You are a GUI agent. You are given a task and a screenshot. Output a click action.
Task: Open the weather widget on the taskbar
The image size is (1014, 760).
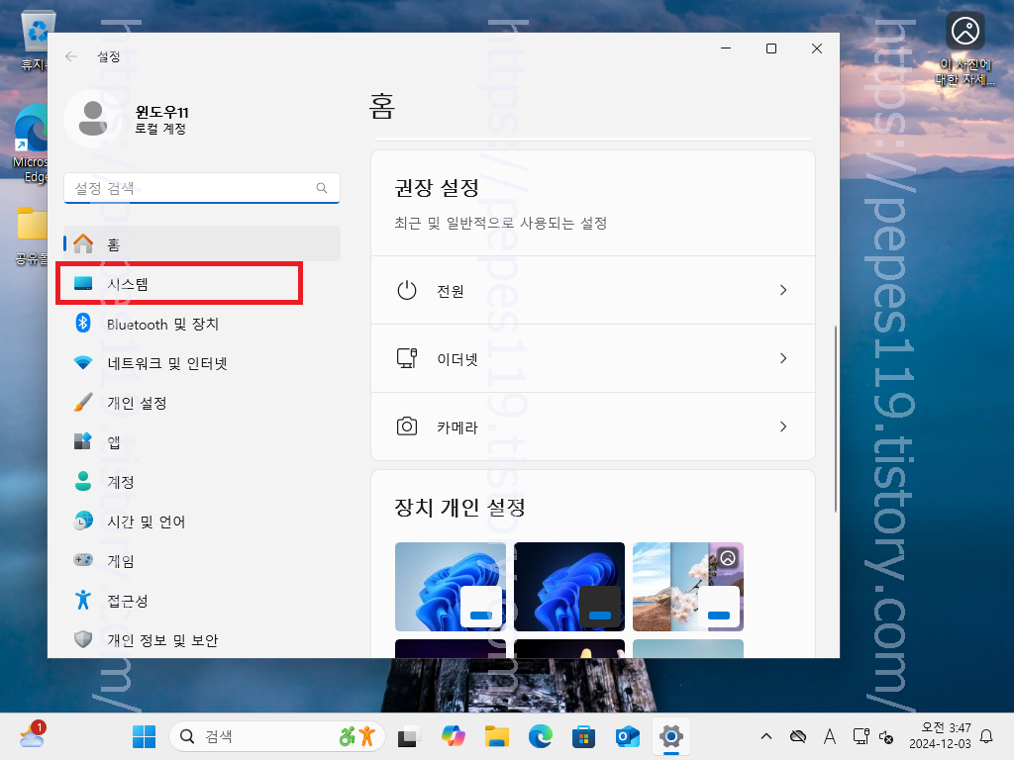32,735
